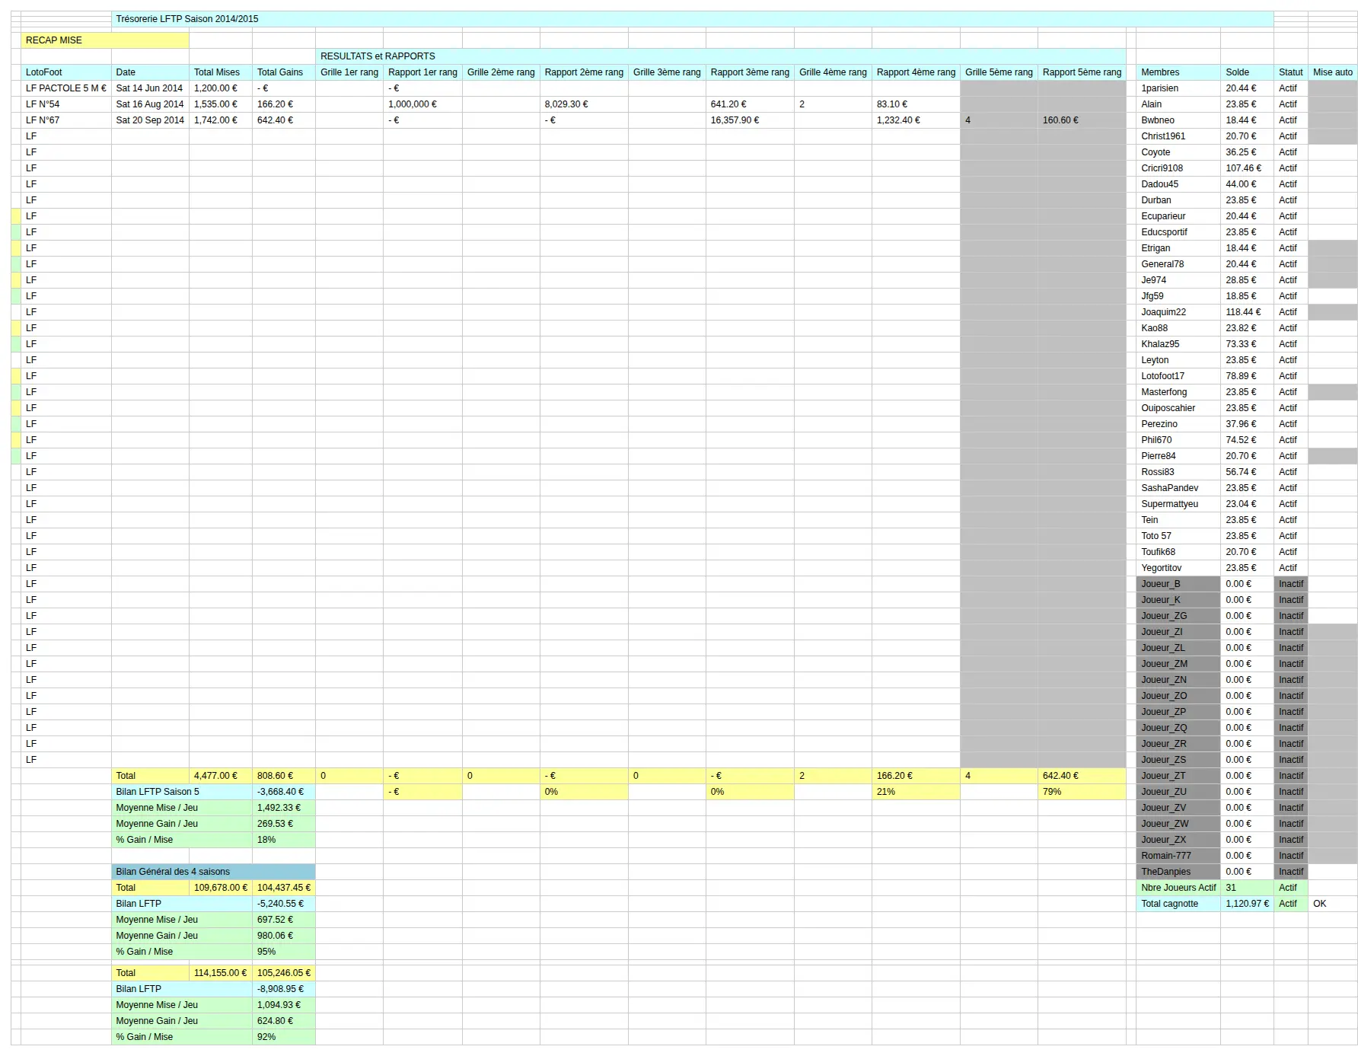
Task: Click member name Joaquim22
Action: pyautogui.click(x=1178, y=312)
